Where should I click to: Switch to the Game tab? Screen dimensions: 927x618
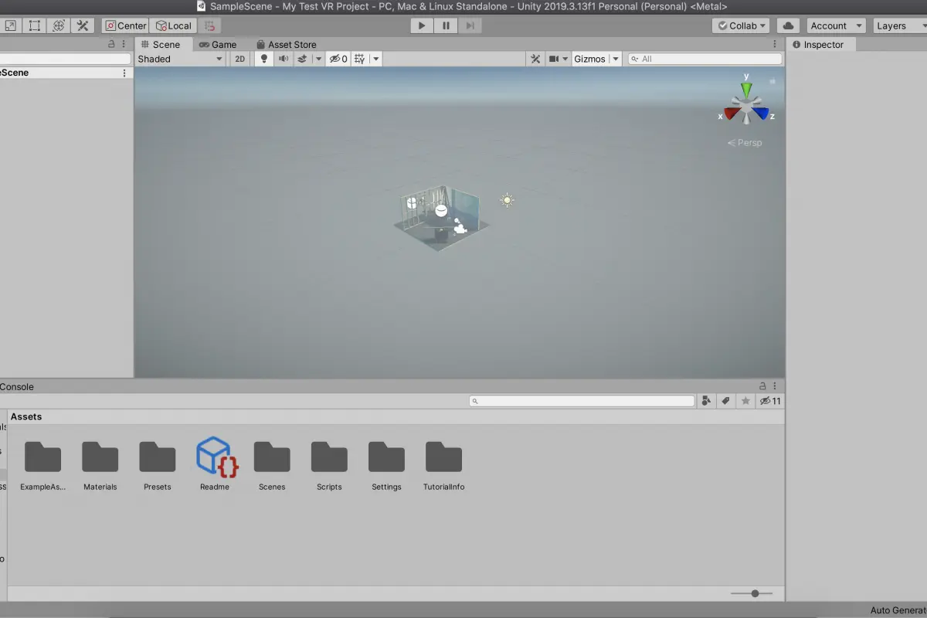click(218, 45)
